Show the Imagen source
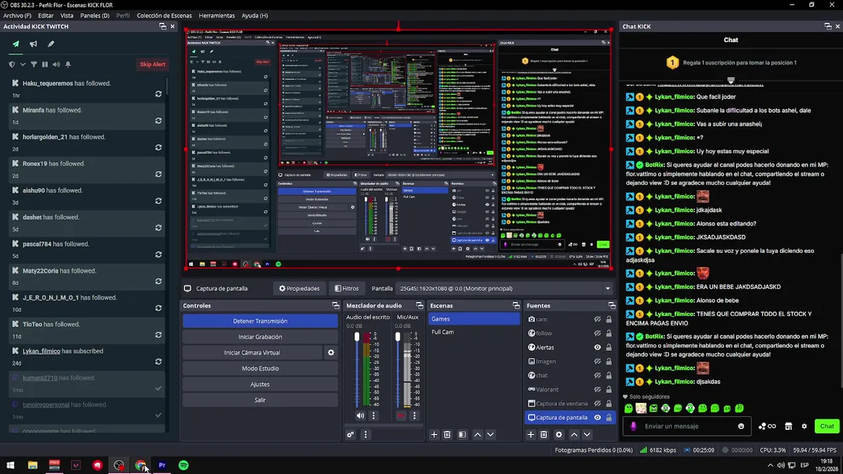843x474 pixels. coord(597,361)
